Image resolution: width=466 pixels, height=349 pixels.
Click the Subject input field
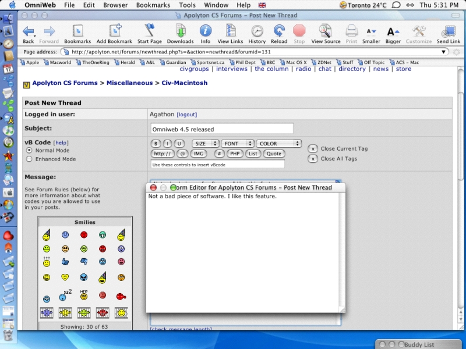pos(221,129)
